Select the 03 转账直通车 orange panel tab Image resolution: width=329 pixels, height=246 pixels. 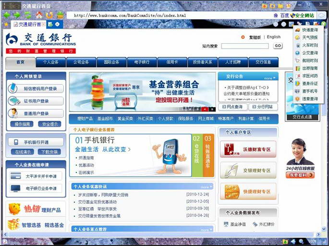click(208, 156)
